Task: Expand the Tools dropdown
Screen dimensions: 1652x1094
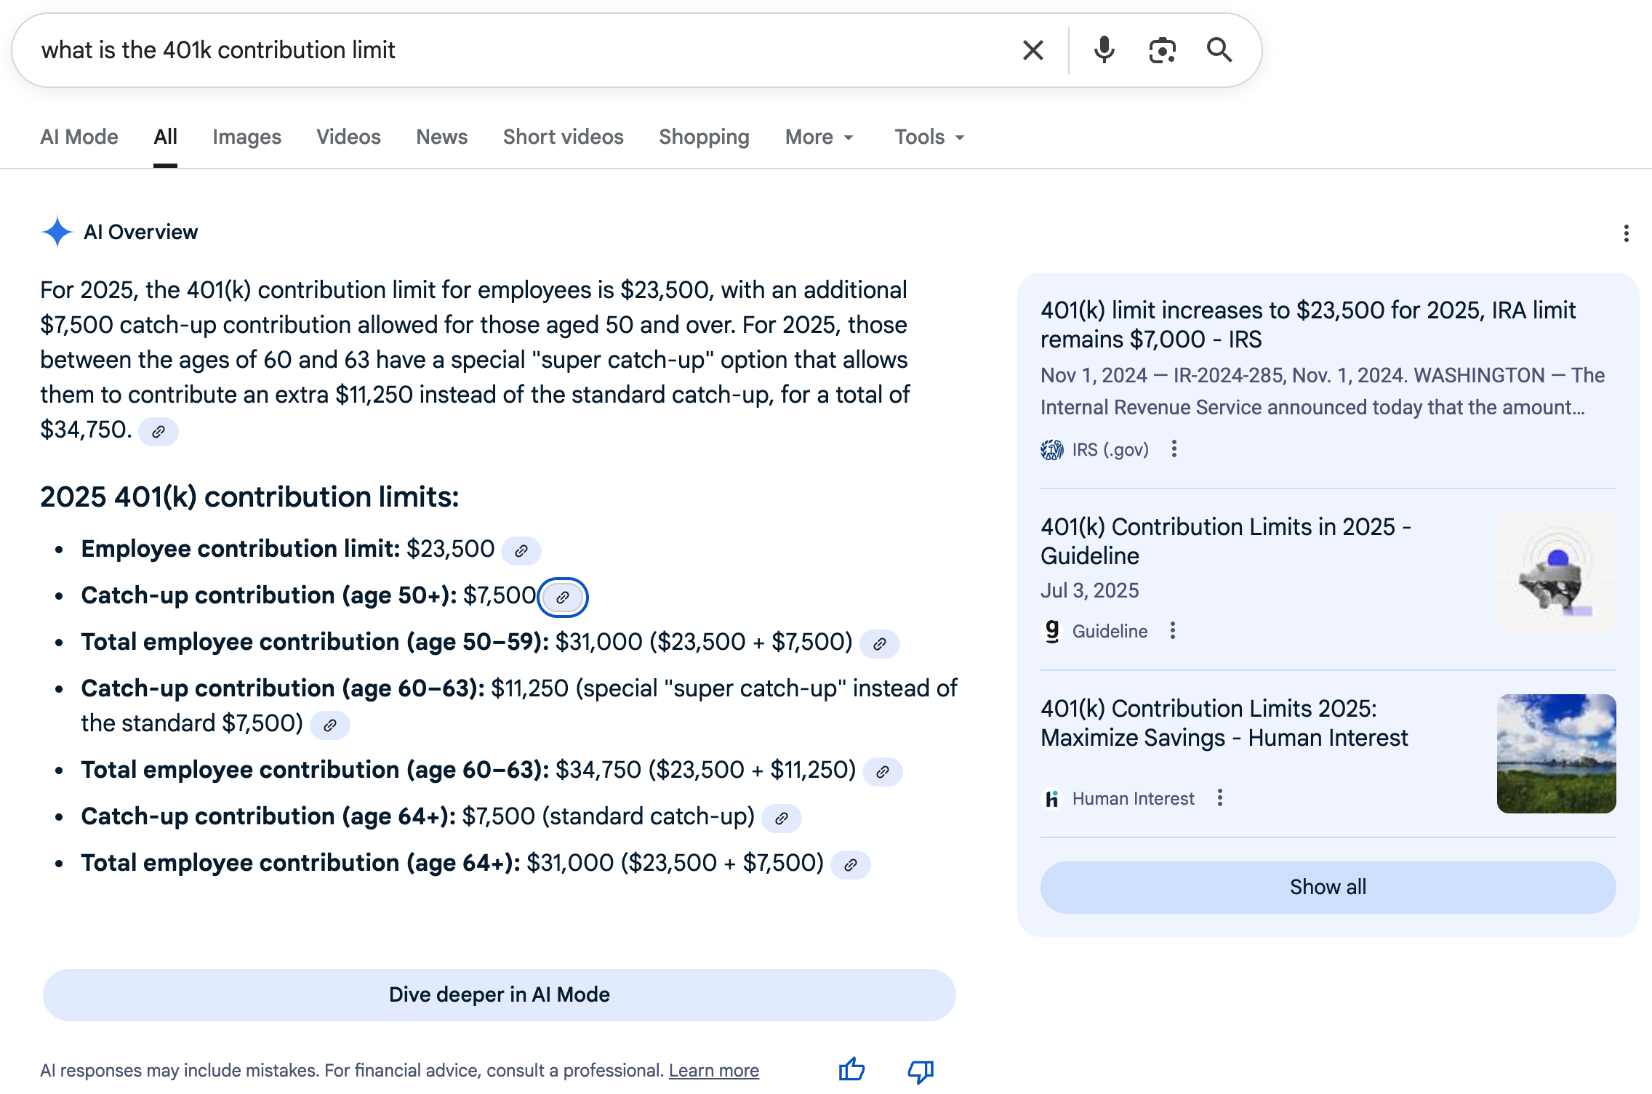Action: tap(929, 137)
